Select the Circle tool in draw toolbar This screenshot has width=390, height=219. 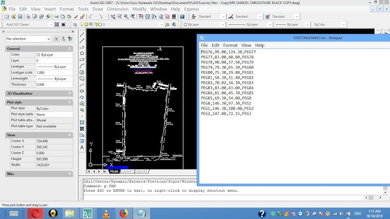(82, 72)
